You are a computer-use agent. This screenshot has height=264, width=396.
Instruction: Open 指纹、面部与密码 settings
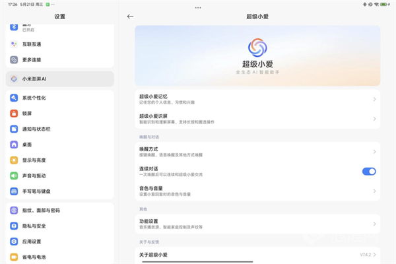(x=40, y=211)
